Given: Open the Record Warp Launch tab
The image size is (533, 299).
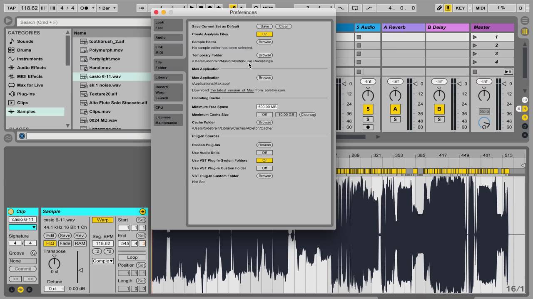Looking at the screenshot, I should (x=168, y=92).
